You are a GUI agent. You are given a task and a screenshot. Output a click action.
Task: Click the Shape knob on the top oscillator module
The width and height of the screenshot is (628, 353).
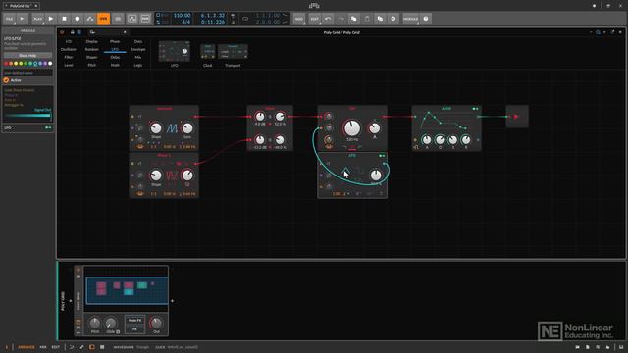[156, 128]
